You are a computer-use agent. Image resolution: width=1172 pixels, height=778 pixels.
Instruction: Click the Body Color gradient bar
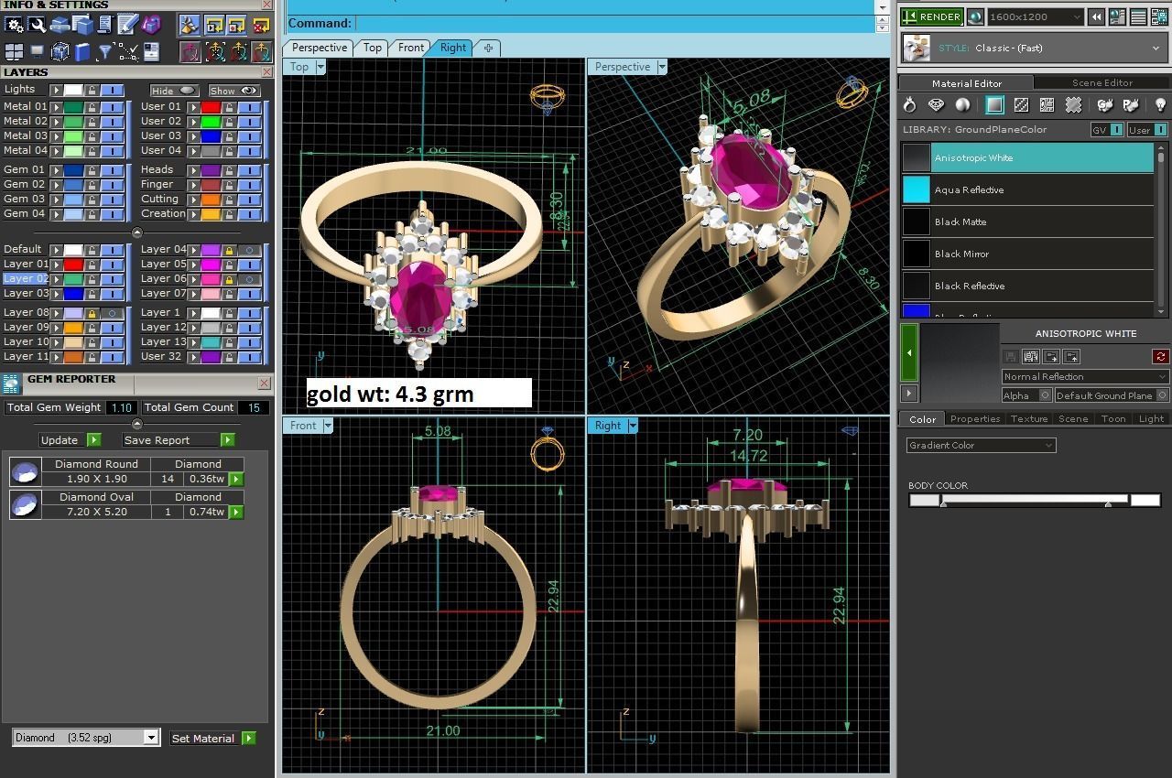(x=1035, y=500)
